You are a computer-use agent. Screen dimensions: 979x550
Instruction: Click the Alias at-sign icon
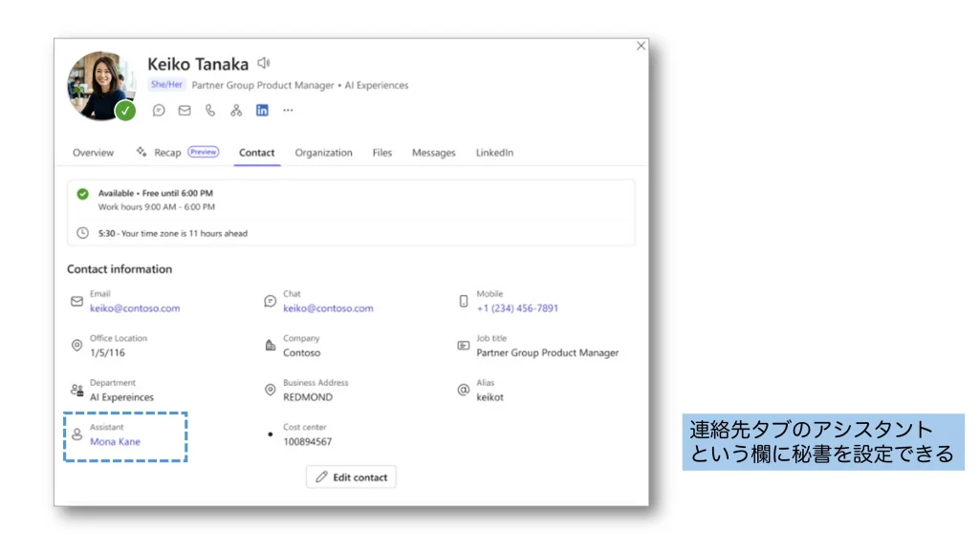click(x=464, y=391)
